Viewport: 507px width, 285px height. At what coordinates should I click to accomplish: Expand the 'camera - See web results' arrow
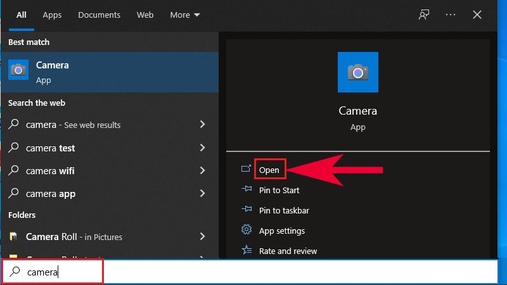tap(202, 124)
